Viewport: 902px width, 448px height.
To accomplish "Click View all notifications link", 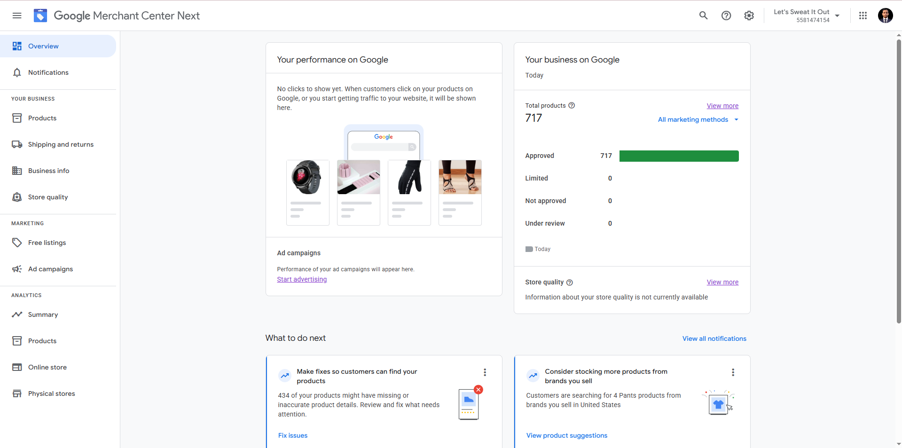I will pos(714,338).
